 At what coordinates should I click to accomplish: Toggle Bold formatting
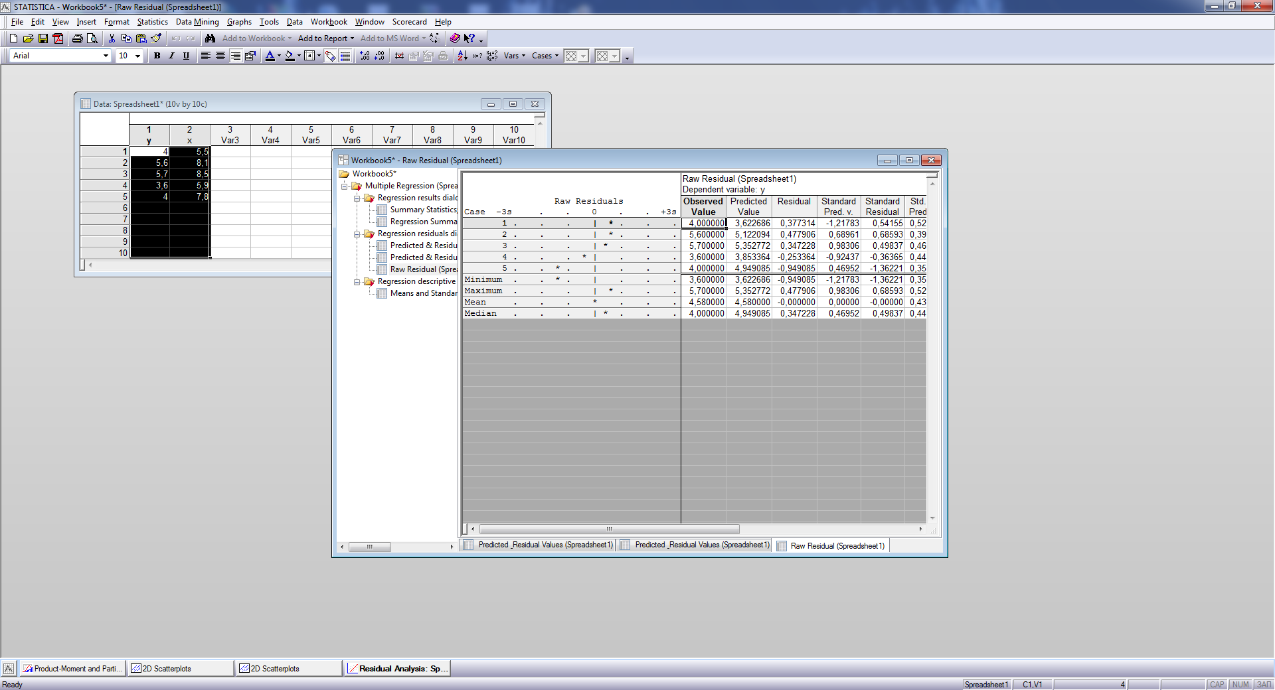pyautogui.click(x=157, y=56)
